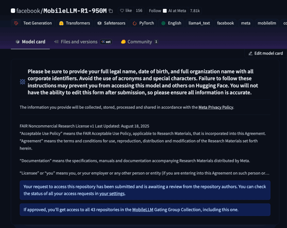
Task: Click the Text Generation tag icon
Action: coord(16,23)
